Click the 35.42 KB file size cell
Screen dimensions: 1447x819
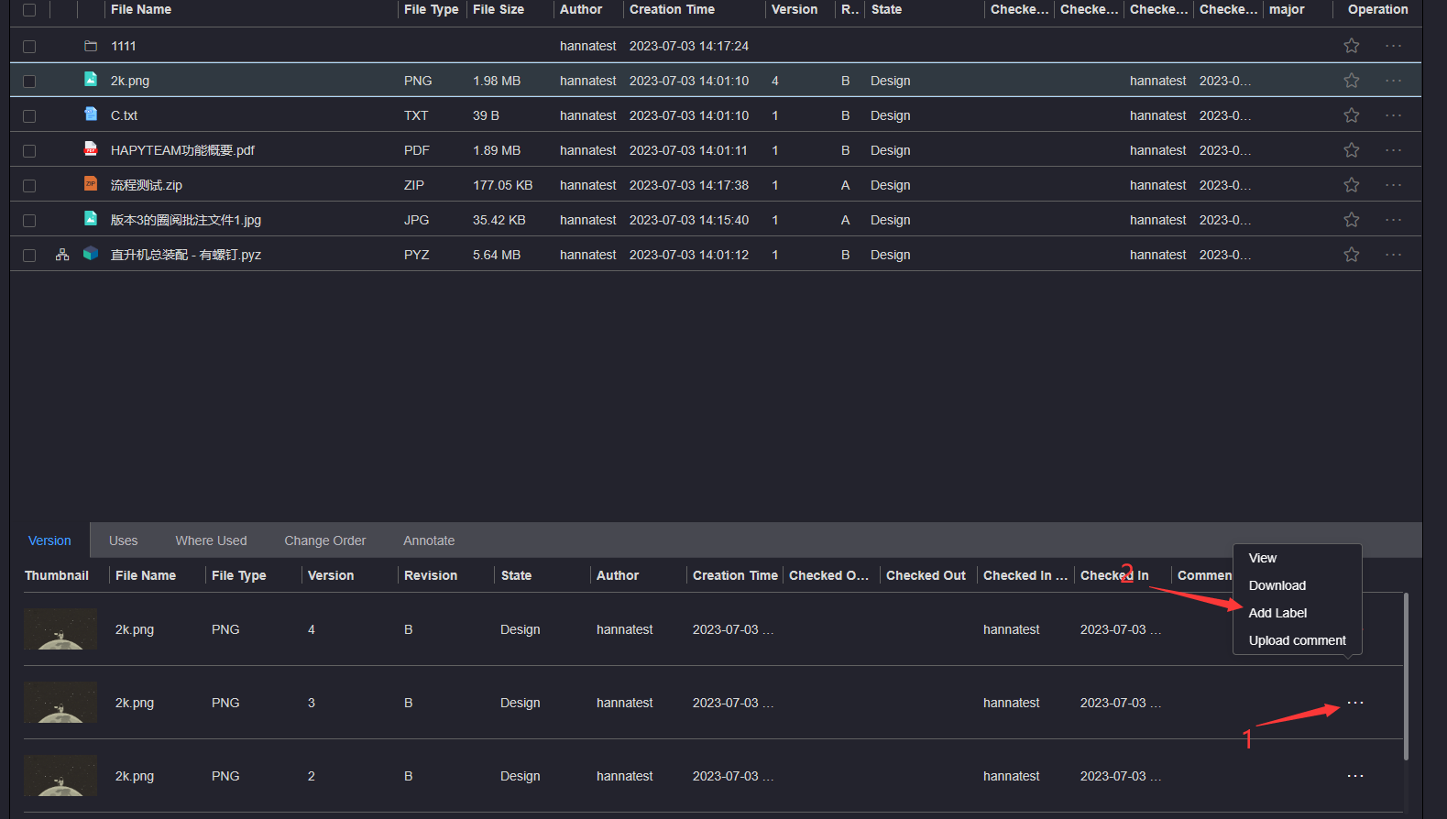click(x=499, y=220)
